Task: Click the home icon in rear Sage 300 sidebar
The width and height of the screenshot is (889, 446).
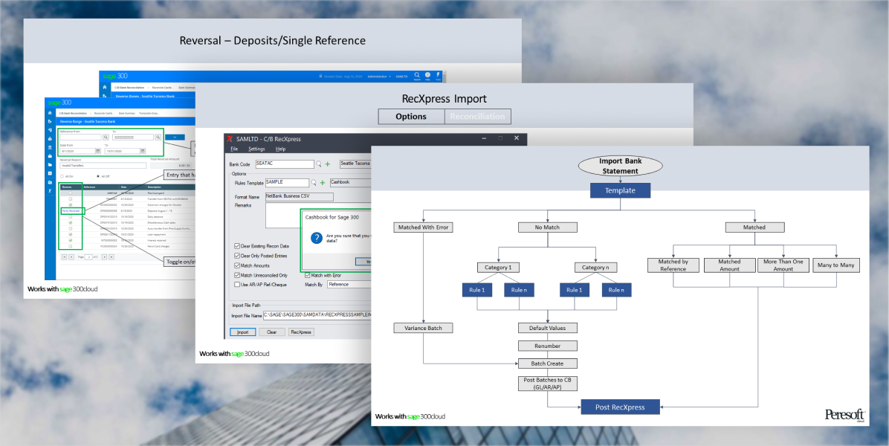Action: coord(104,87)
